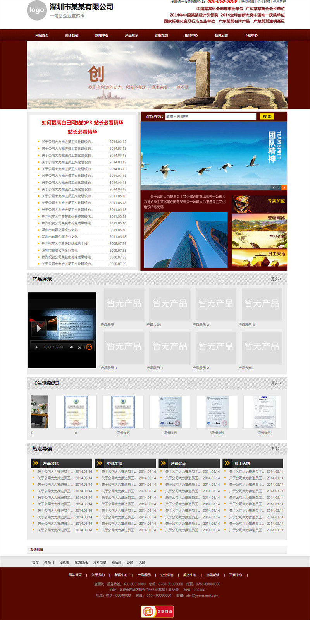Click the 产品文化 column header
Screen dimensions: 310x620
62,463
